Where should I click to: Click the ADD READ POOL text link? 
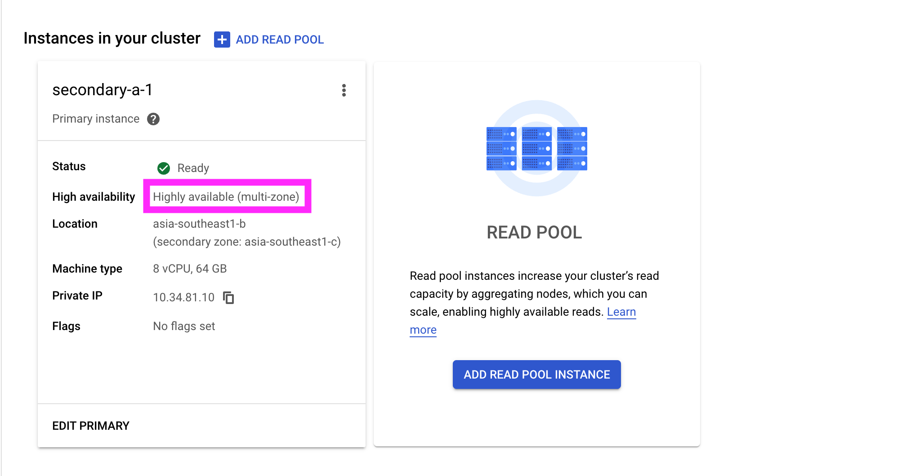[x=280, y=40]
